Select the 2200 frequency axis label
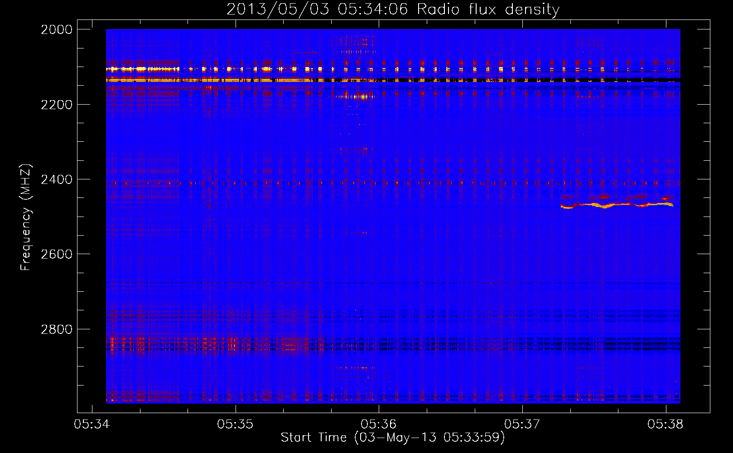Image resolution: width=733 pixels, height=453 pixels. [x=57, y=105]
